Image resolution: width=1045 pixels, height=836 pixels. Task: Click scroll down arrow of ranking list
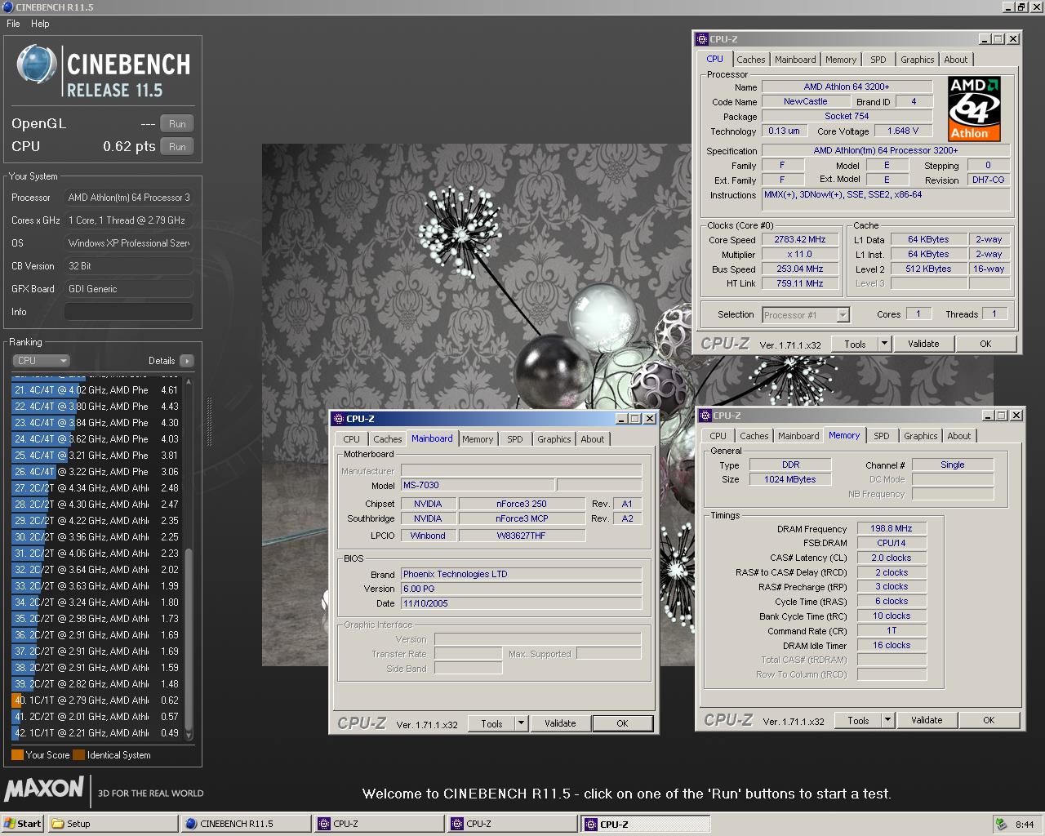(x=189, y=736)
